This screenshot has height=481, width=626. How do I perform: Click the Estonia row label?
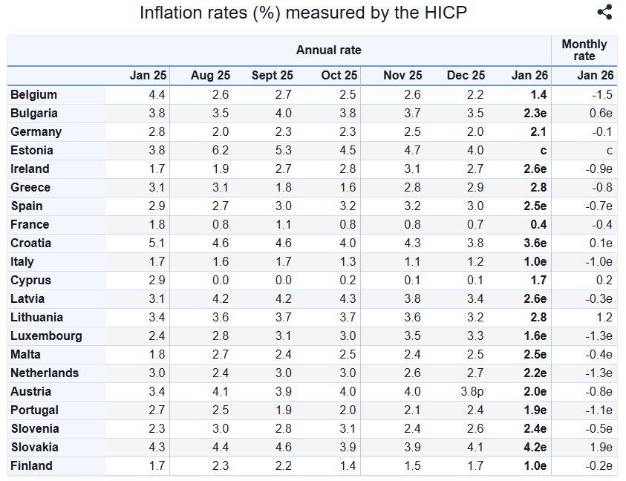click(x=32, y=151)
